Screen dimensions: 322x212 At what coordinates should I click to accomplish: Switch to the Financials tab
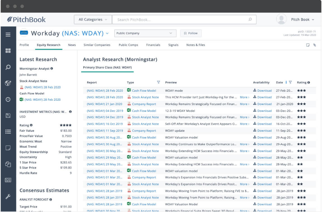(153, 45)
